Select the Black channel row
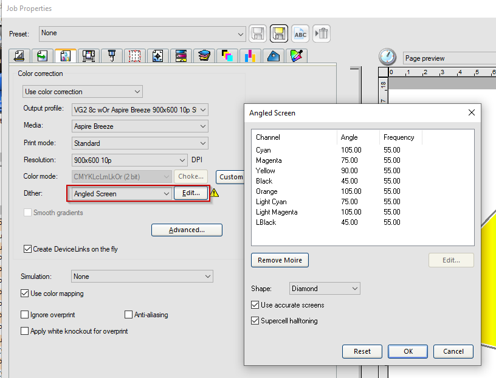 362,181
